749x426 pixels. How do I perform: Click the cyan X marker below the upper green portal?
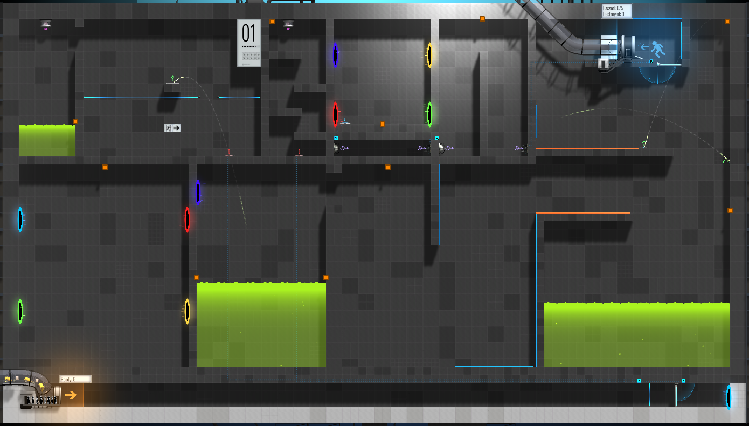point(437,138)
